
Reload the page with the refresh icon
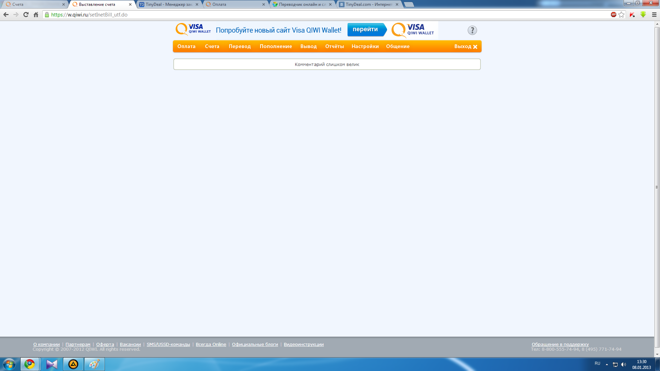pos(26,15)
